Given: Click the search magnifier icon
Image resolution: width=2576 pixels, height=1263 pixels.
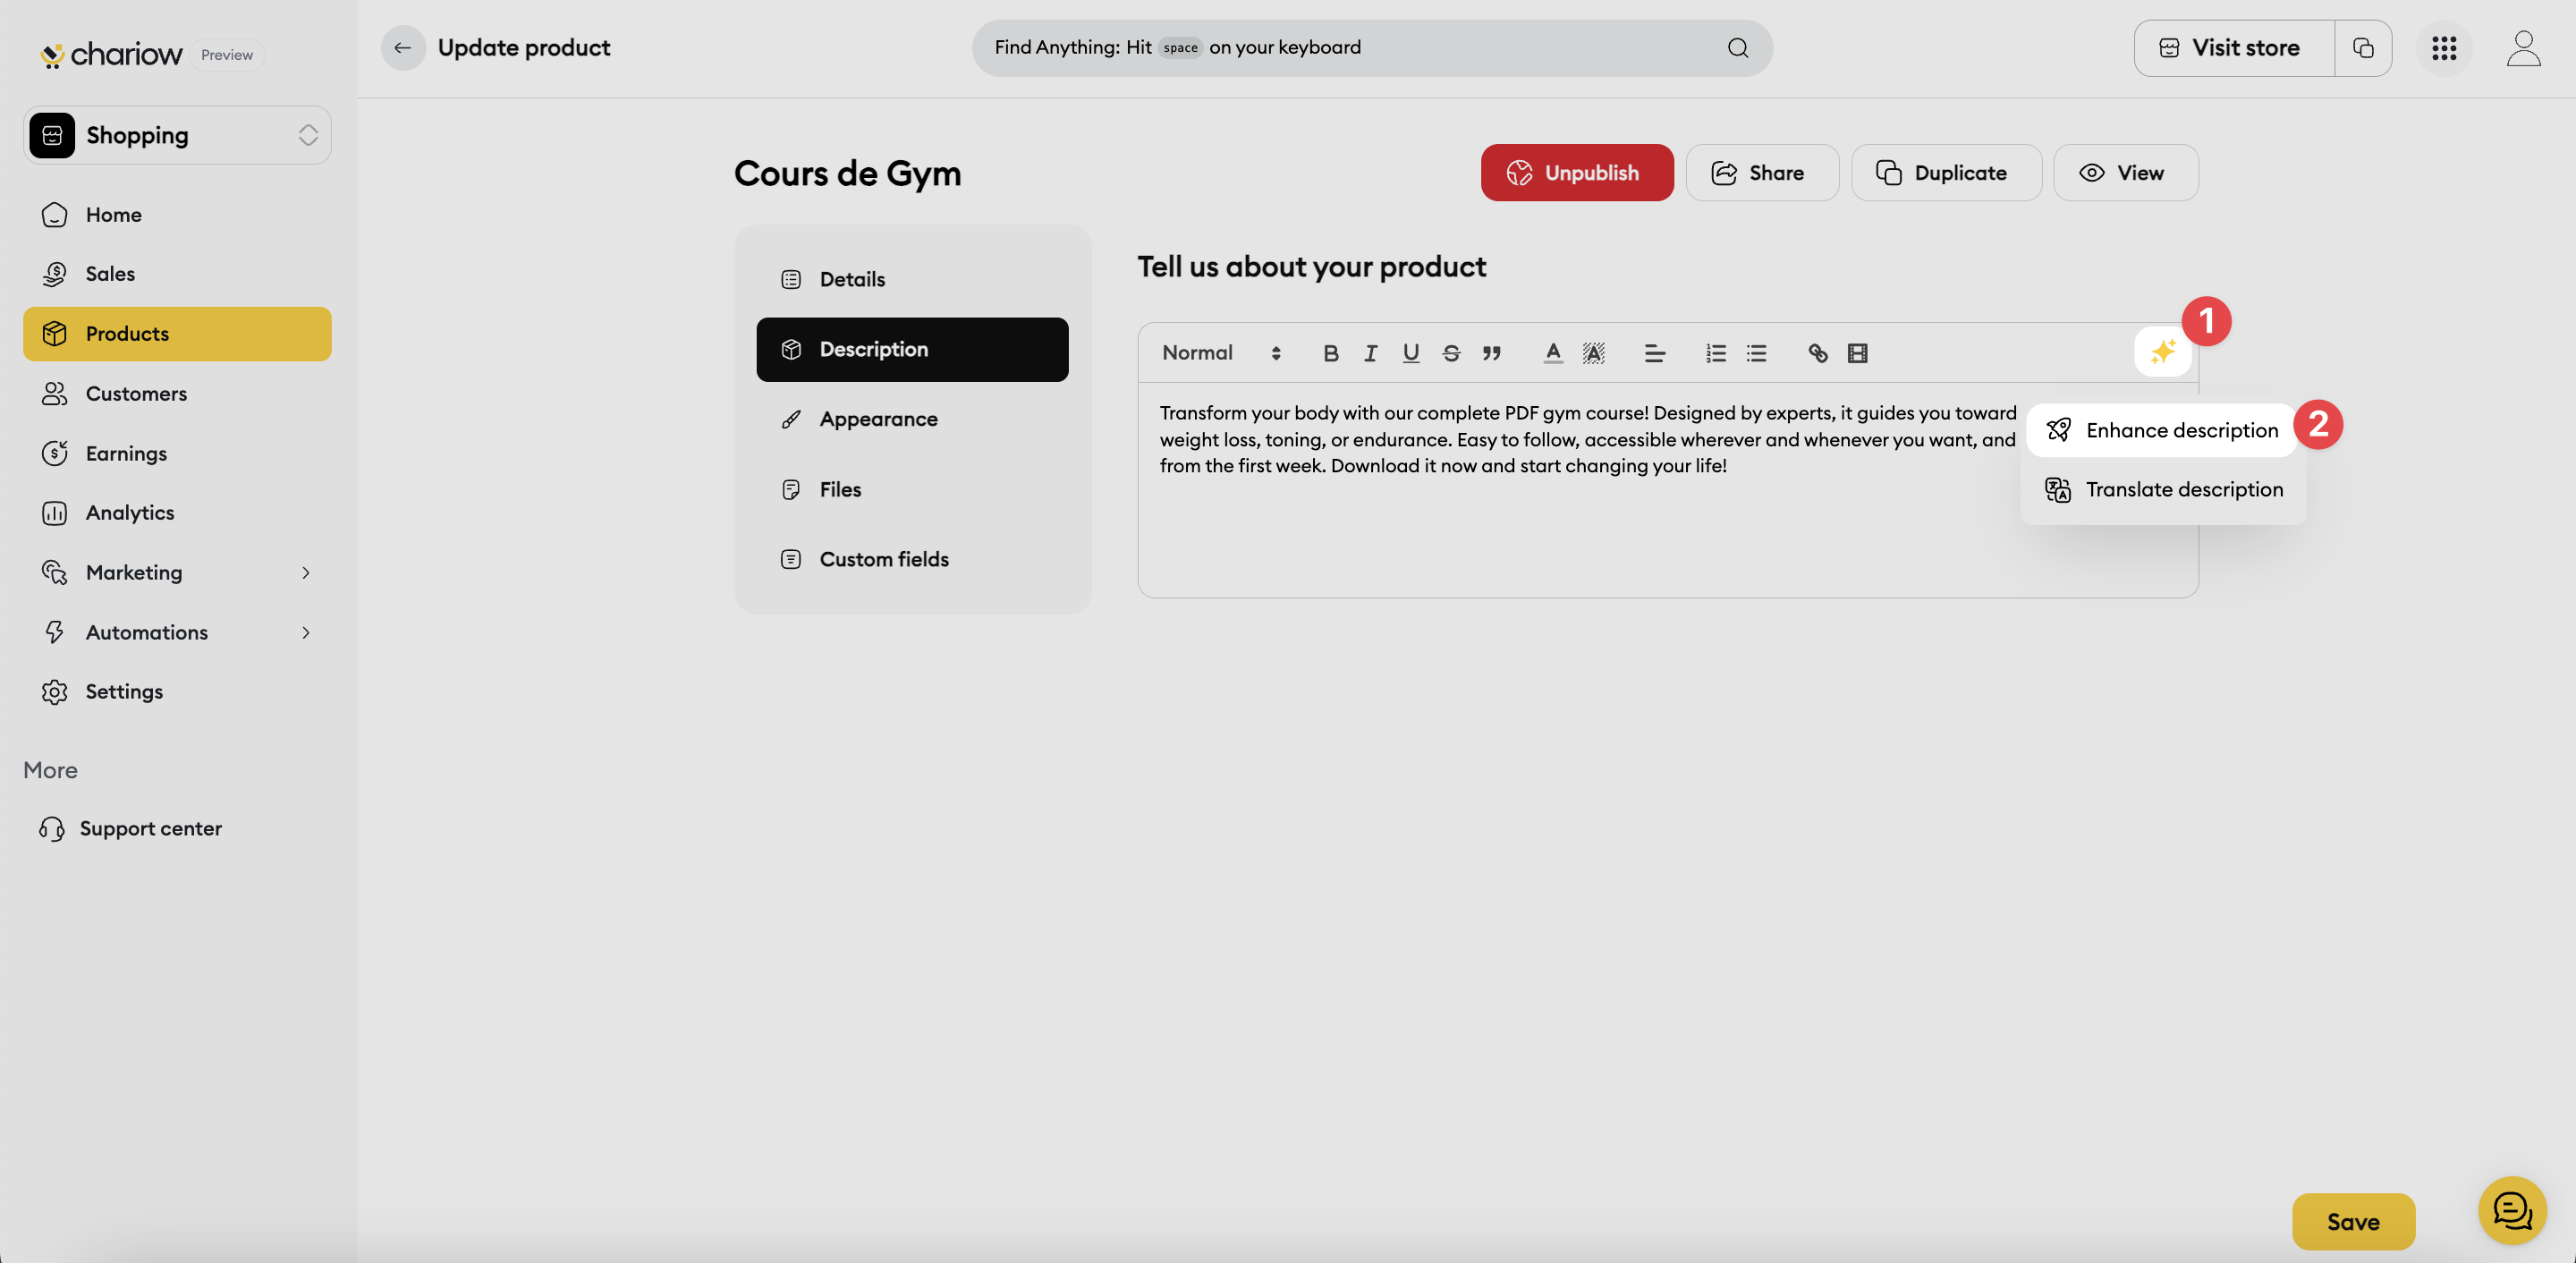Looking at the screenshot, I should (1738, 48).
